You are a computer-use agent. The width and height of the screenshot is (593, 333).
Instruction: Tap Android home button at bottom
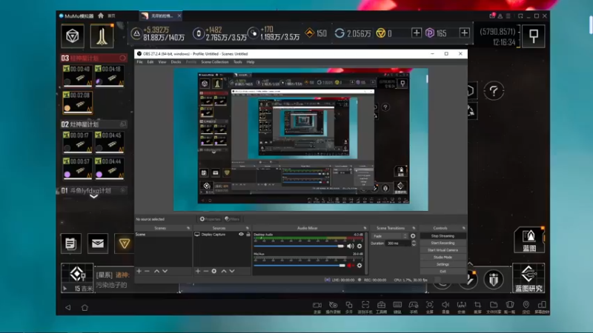point(85,308)
